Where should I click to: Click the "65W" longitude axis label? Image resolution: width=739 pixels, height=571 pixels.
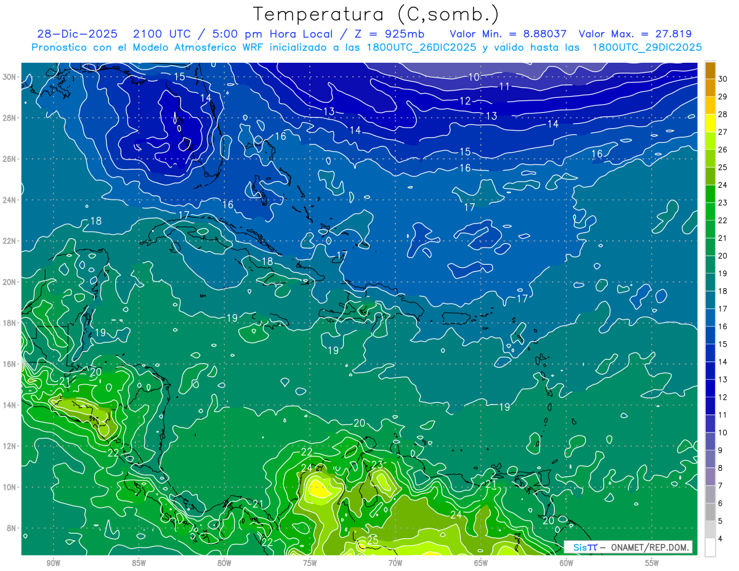click(x=481, y=564)
